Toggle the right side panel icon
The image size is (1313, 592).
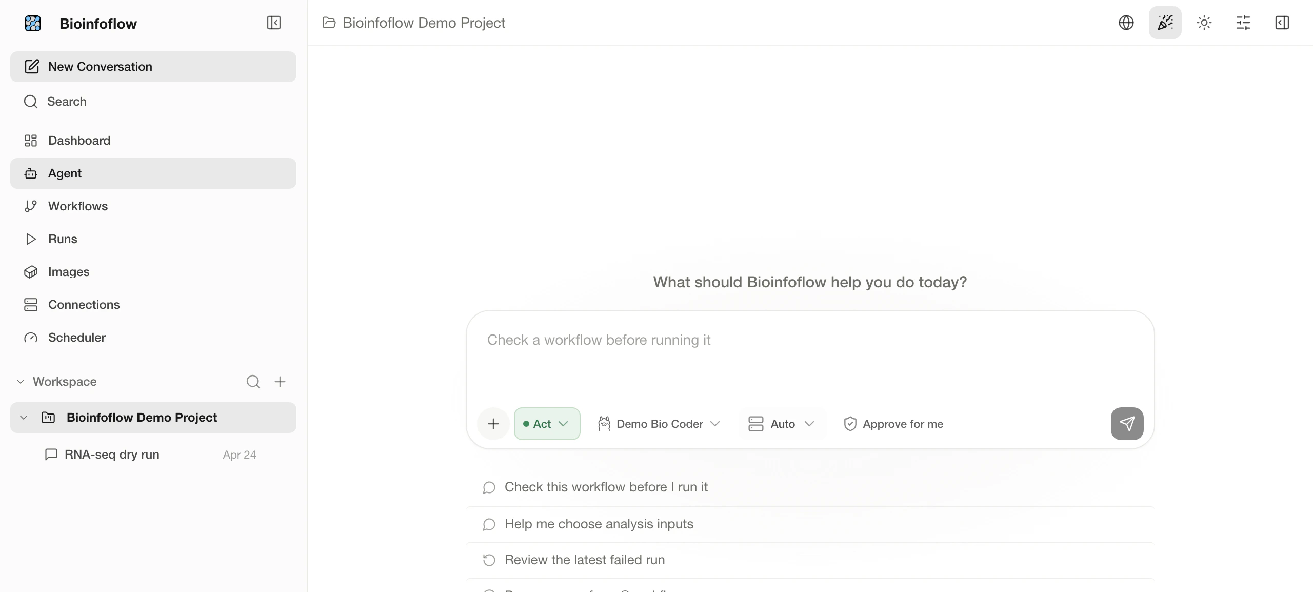click(x=1282, y=23)
